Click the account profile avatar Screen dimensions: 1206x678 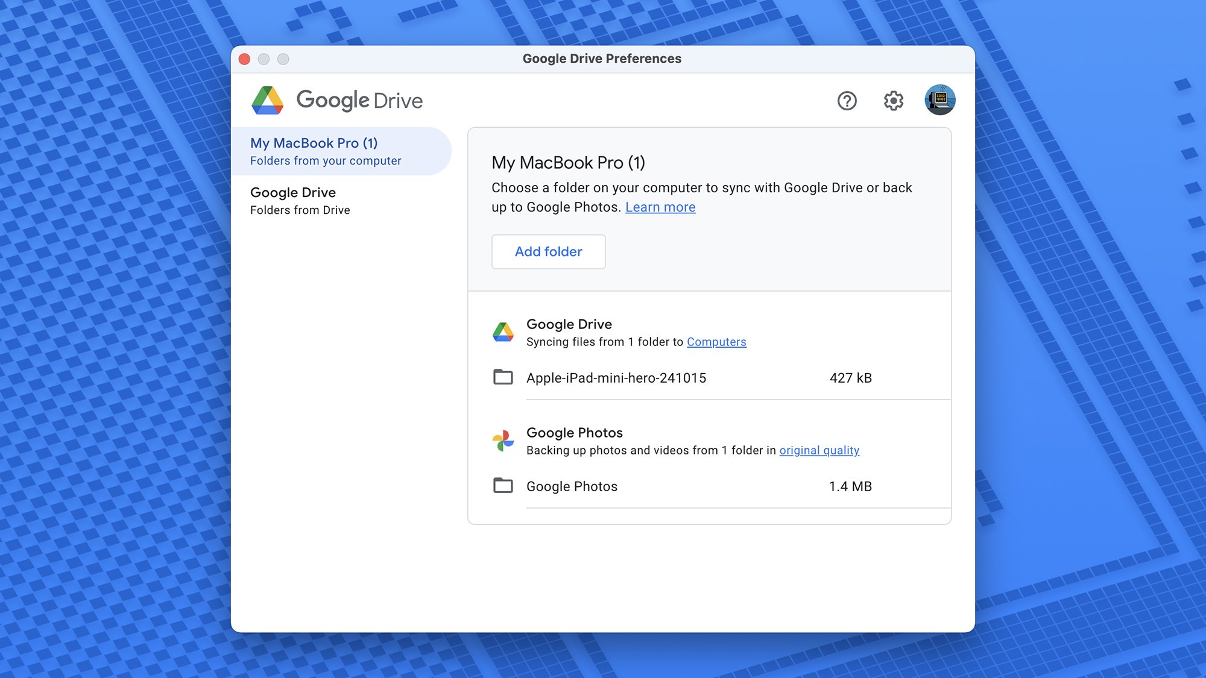939,100
